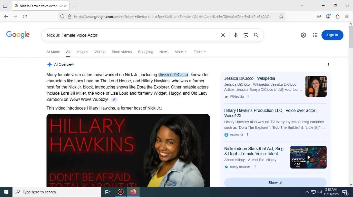Expand the list all tabs dropdown
353x197 pixels.
pyautogui.click(x=302, y=6)
